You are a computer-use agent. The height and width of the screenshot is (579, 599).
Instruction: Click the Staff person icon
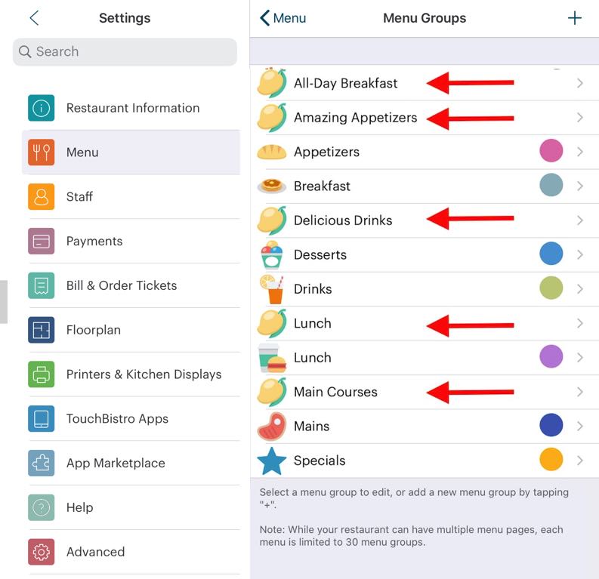click(42, 197)
